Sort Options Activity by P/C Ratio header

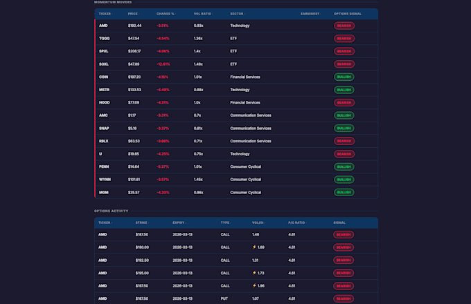[x=296, y=222]
